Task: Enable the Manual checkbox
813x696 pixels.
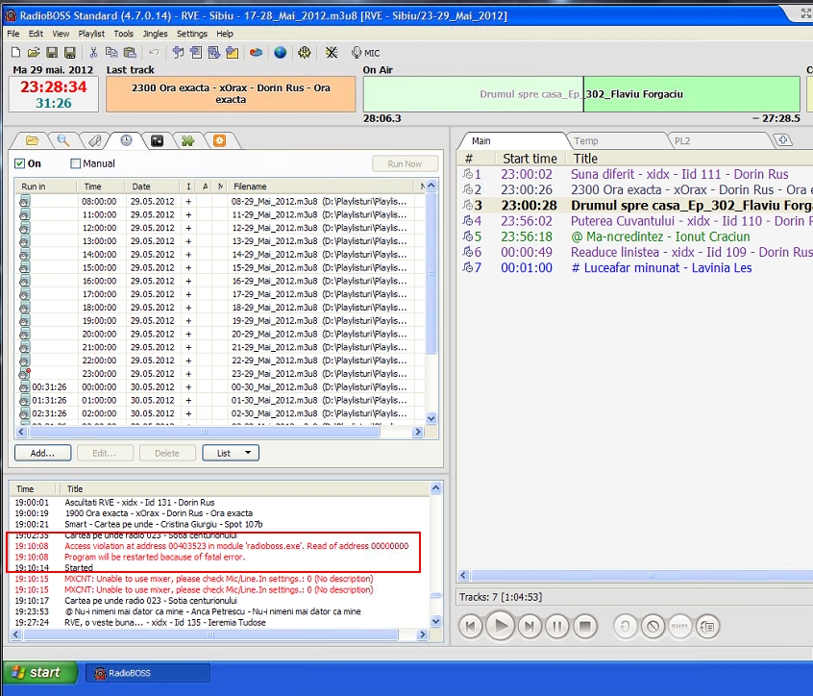Action: [x=76, y=164]
